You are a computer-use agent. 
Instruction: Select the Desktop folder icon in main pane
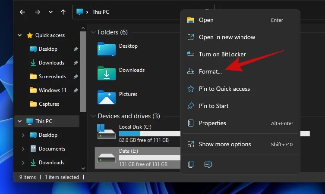(x=107, y=49)
